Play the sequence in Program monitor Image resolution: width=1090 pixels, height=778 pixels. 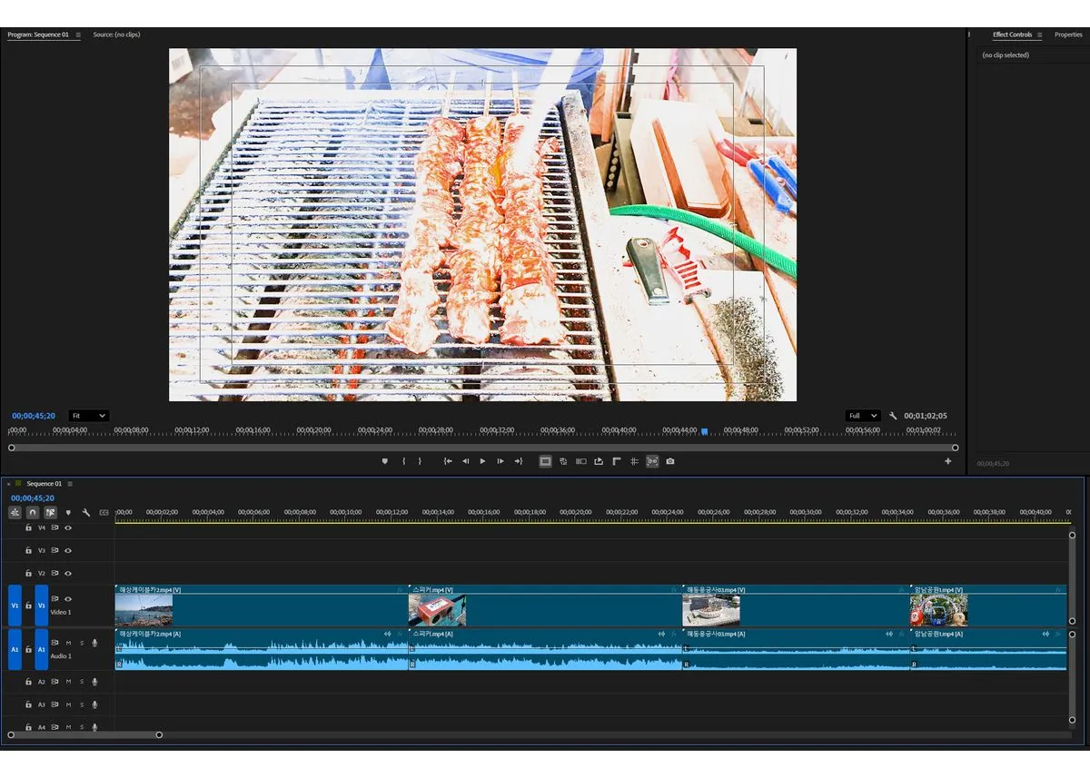482,461
